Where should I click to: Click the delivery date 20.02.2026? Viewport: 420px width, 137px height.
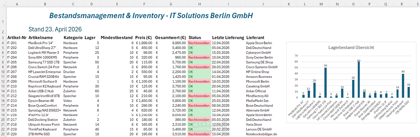pyautogui.click(x=228, y=129)
